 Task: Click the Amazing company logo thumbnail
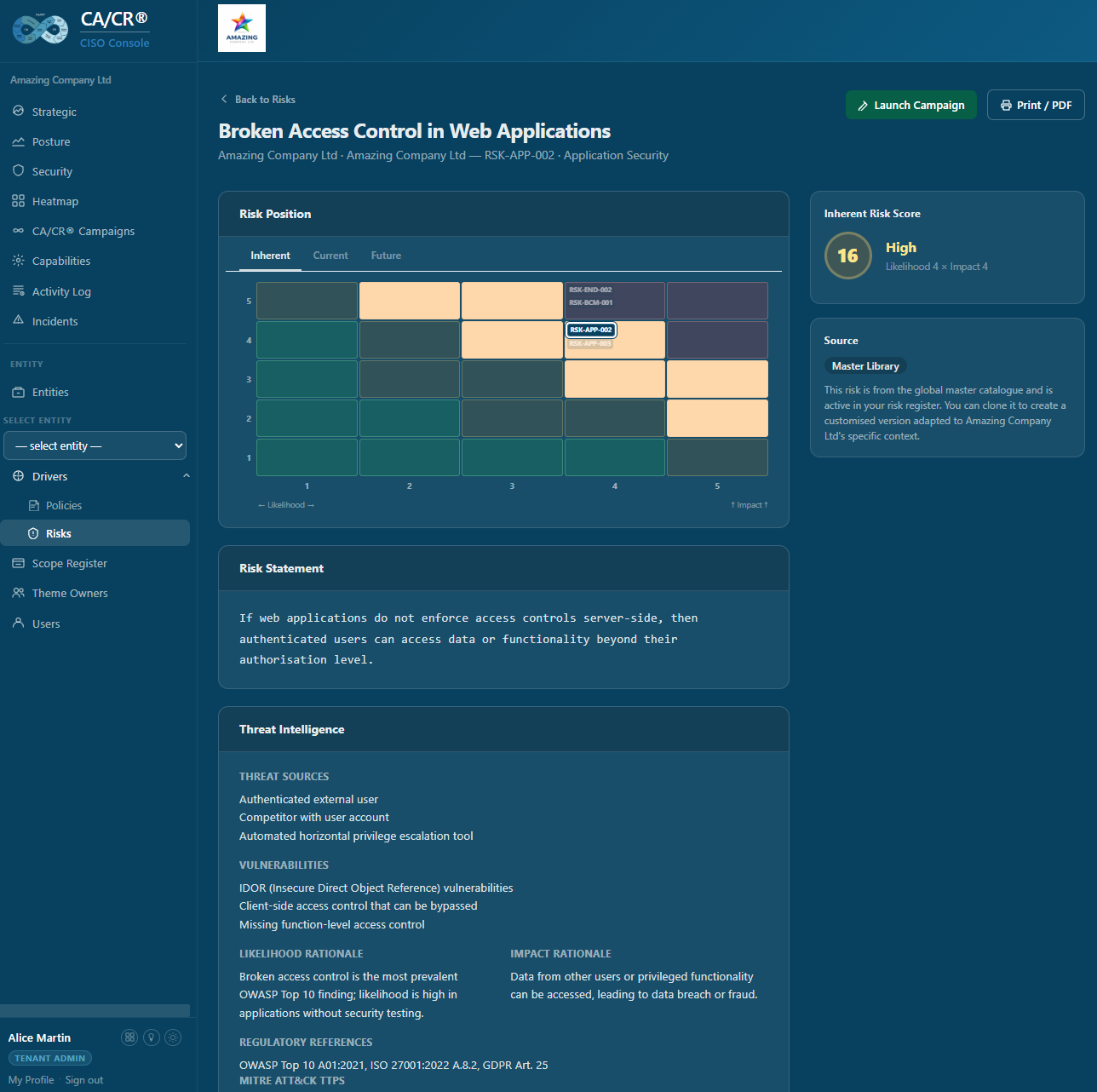(x=242, y=28)
